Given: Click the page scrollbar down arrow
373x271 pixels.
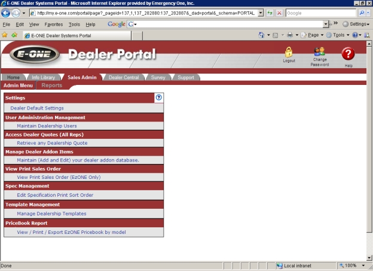Looking at the screenshot, I should point(369,258).
